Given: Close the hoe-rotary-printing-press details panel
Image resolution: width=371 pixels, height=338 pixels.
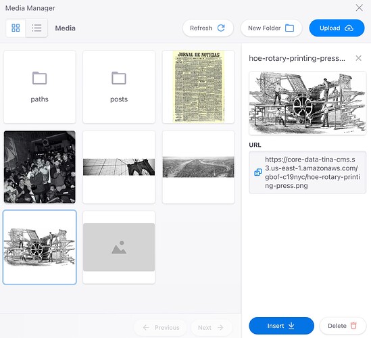Looking at the screenshot, I should coord(358,58).
